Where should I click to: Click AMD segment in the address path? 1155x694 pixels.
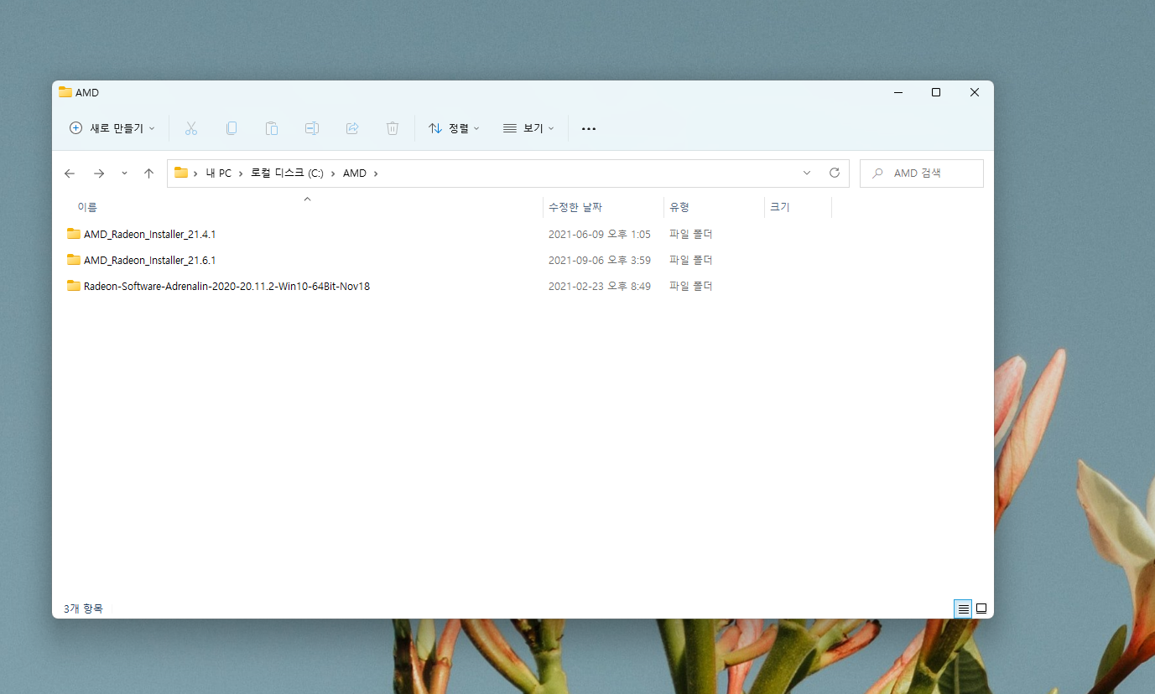click(x=355, y=173)
